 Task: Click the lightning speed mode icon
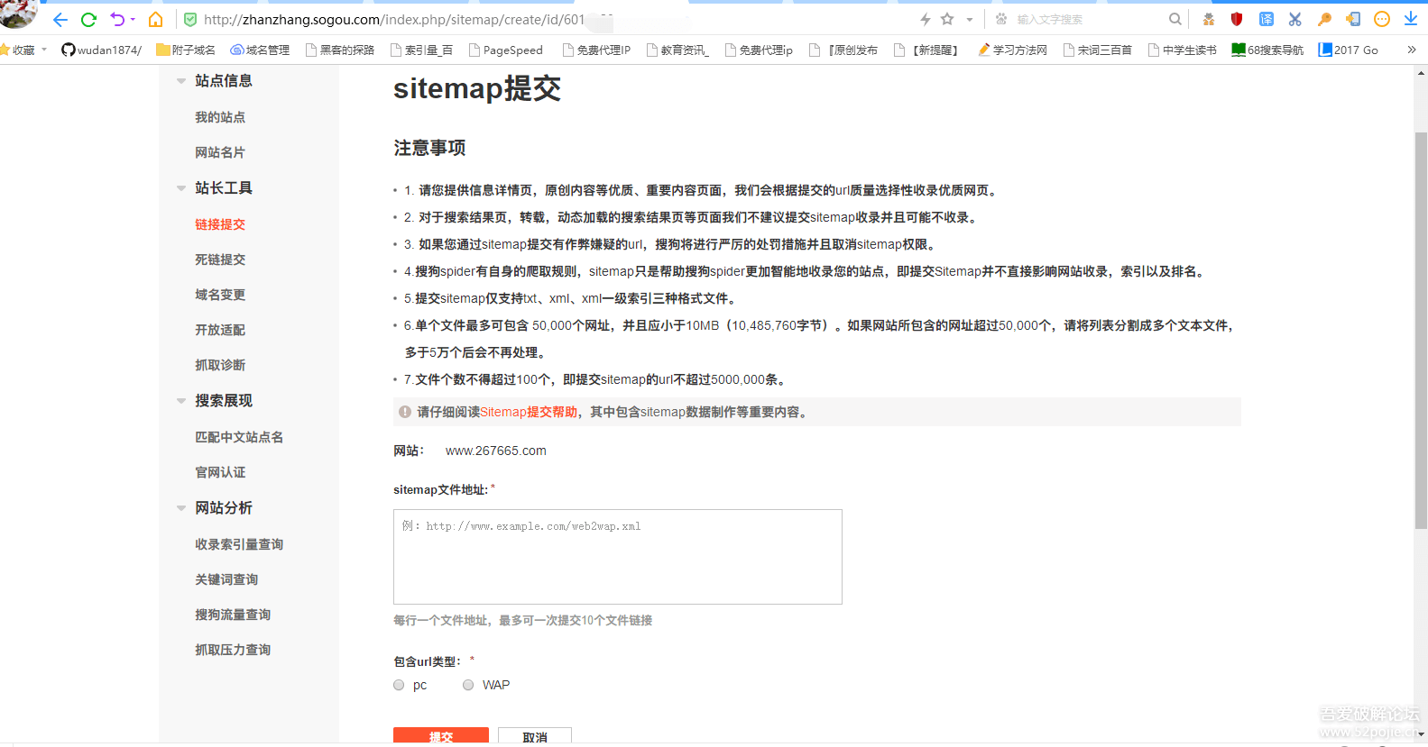[x=925, y=19]
